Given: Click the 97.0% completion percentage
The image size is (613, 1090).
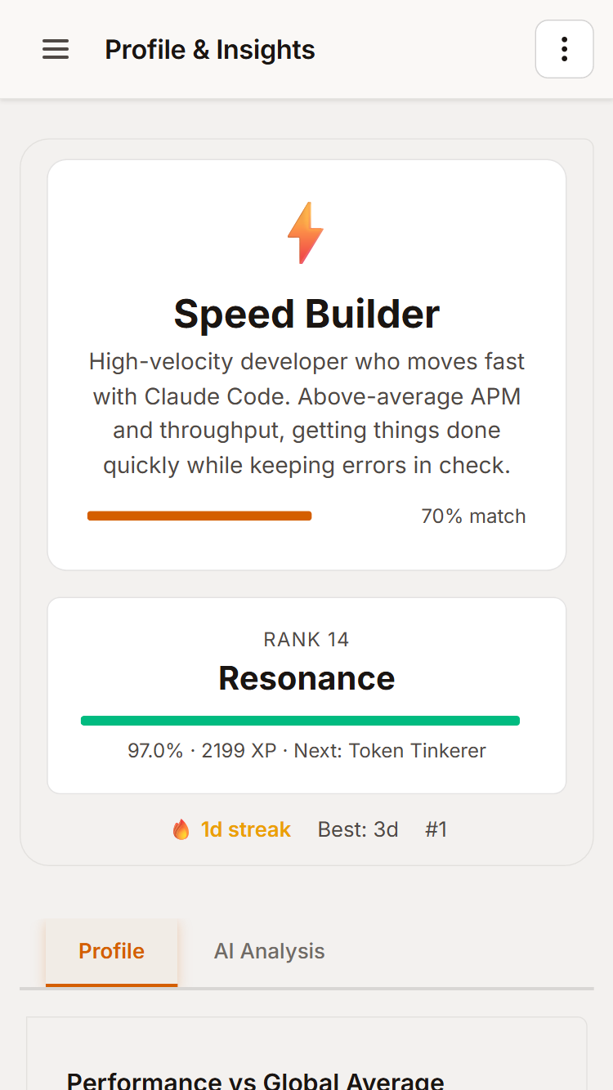Looking at the screenshot, I should pos(155,750).
